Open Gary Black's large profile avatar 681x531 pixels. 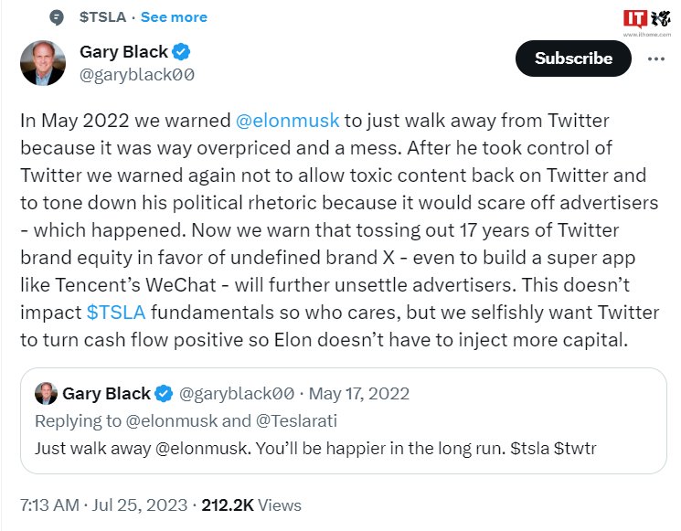43,63
